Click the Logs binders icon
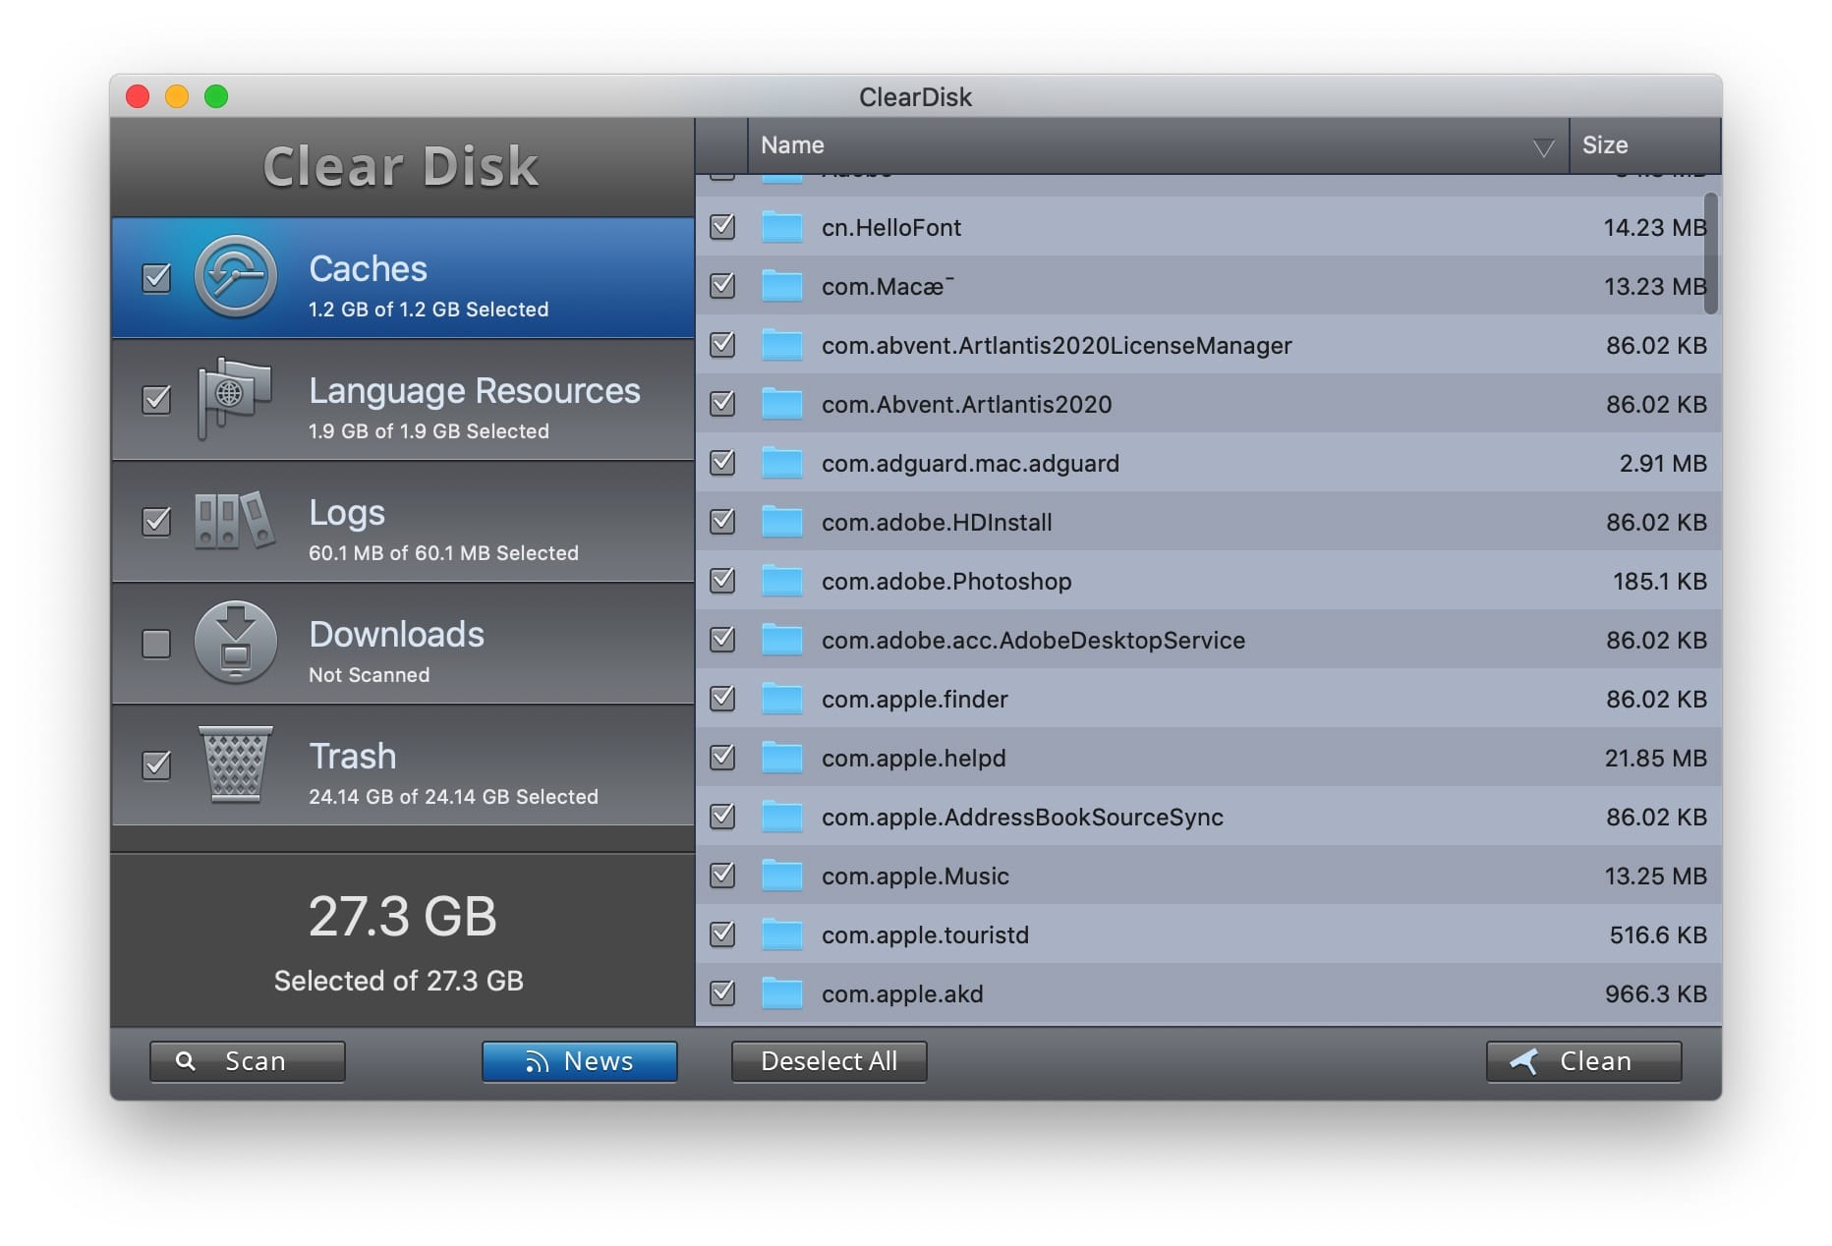The image size is (1832, 1246). click(x=234, y=520)
